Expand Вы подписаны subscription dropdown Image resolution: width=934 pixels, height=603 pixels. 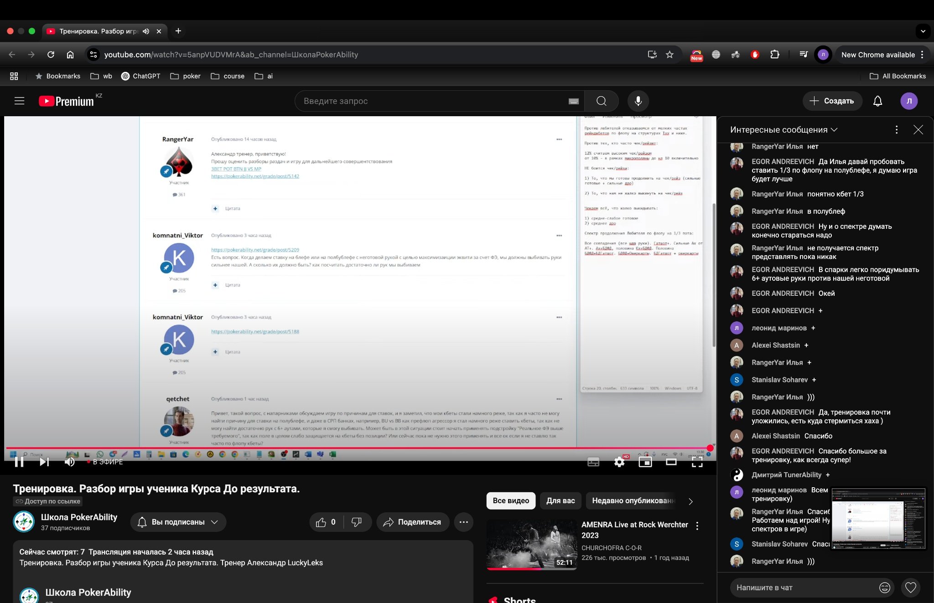coord(178,522)
